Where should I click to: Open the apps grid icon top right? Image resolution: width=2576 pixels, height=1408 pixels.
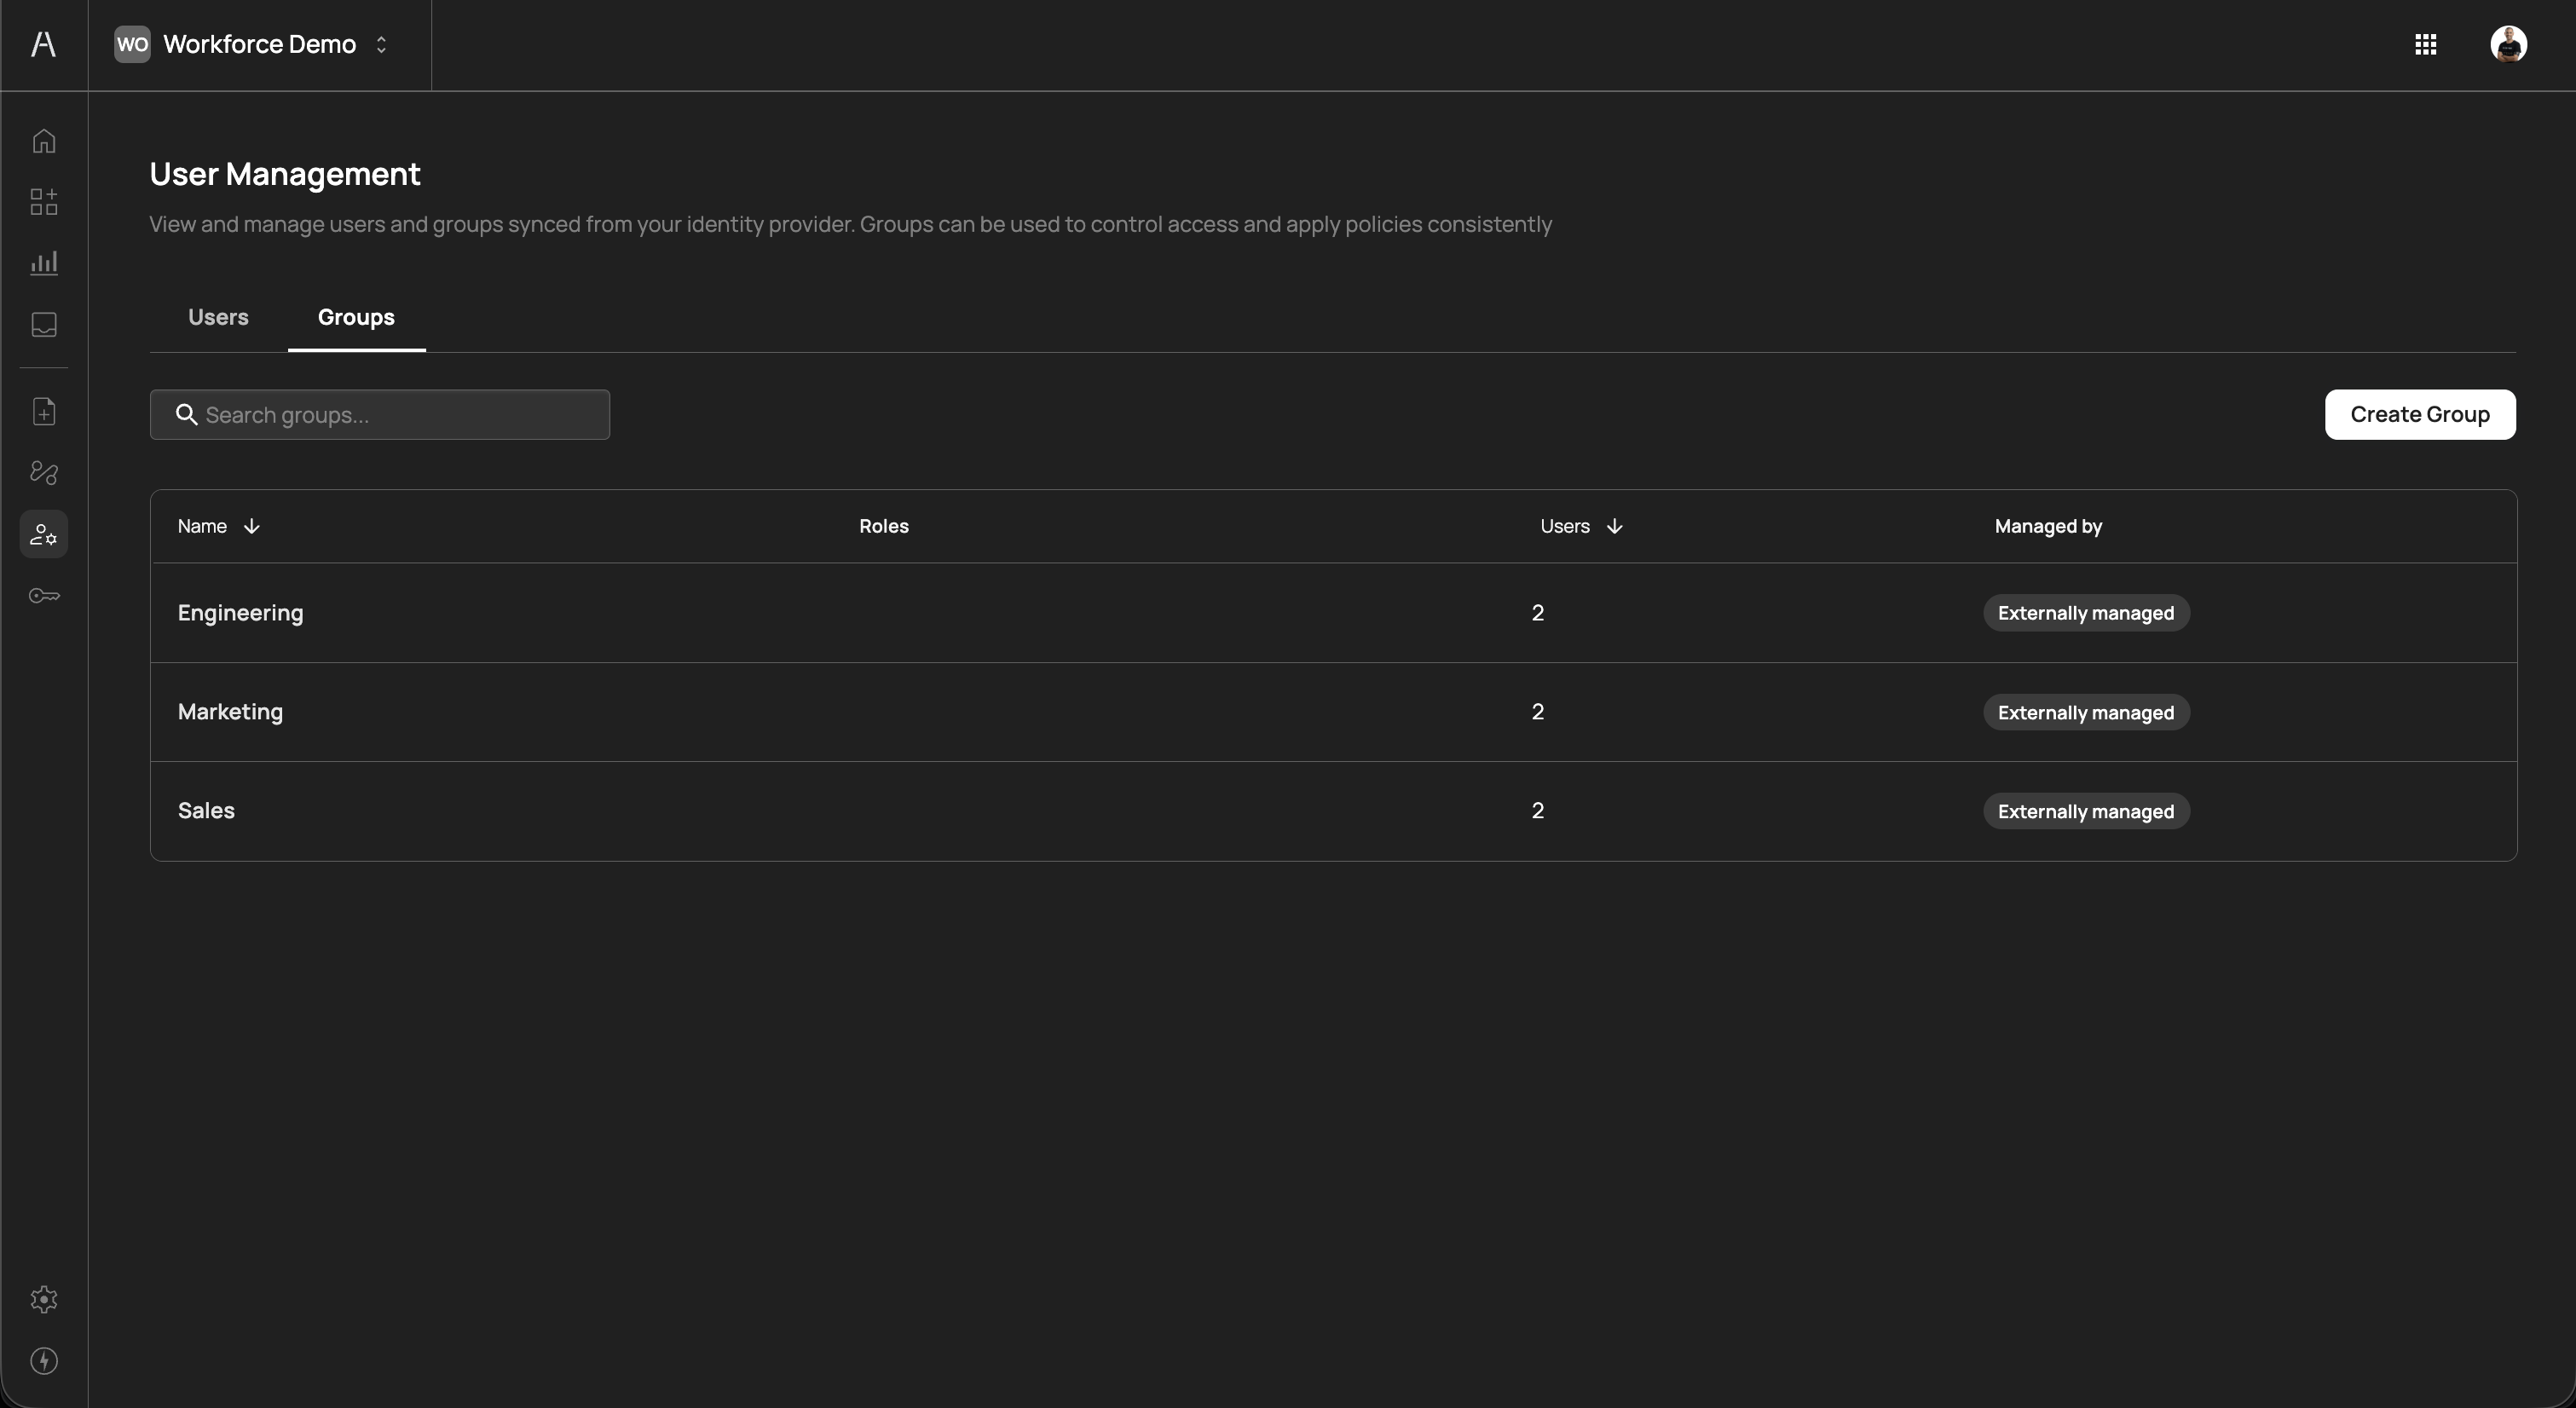click(x=2425, y=44)
